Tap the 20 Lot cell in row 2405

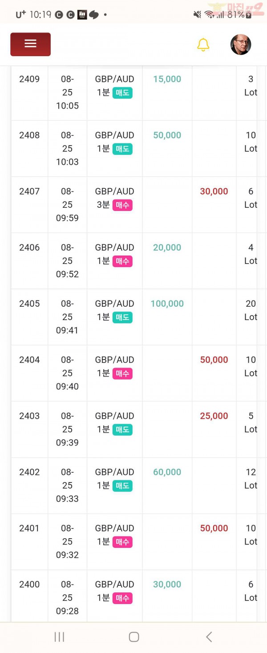(x=251, y=310)
